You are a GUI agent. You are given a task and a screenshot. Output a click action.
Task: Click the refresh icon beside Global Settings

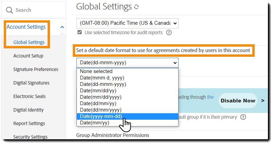click(137, 7)
